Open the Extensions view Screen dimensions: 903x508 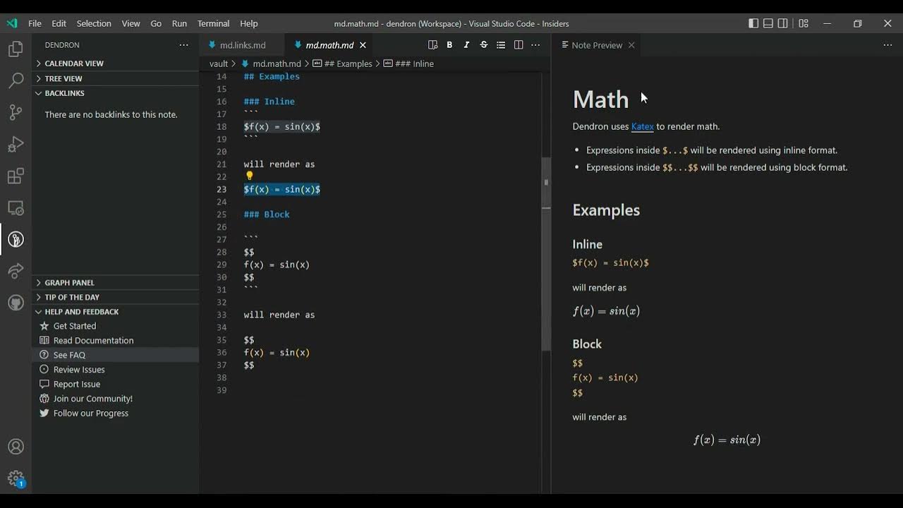click(16, 176)
